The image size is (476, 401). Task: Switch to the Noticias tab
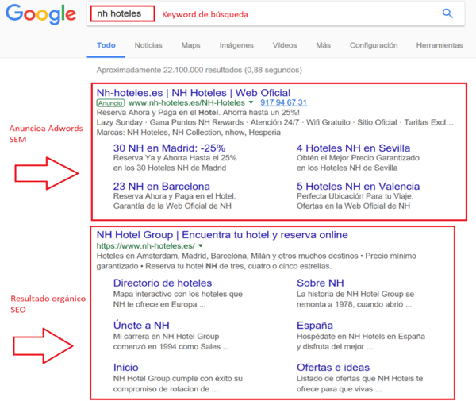pyautogui.click(x=148, y=46)
